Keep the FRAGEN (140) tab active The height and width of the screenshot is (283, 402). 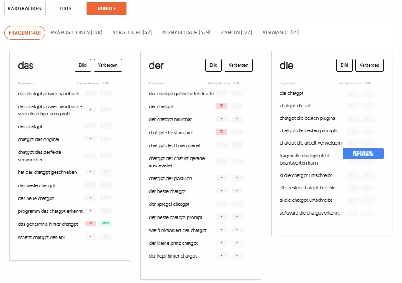[x=24, y=32]
